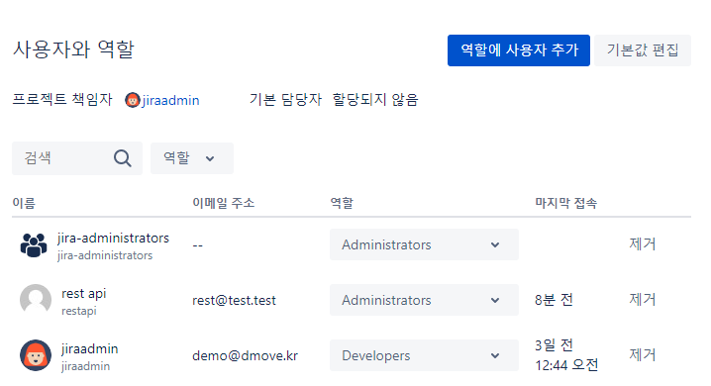The image size is (711, 386).
Task: Click jiraadmin's red-haired avatar in table
Action: [36, 355]
